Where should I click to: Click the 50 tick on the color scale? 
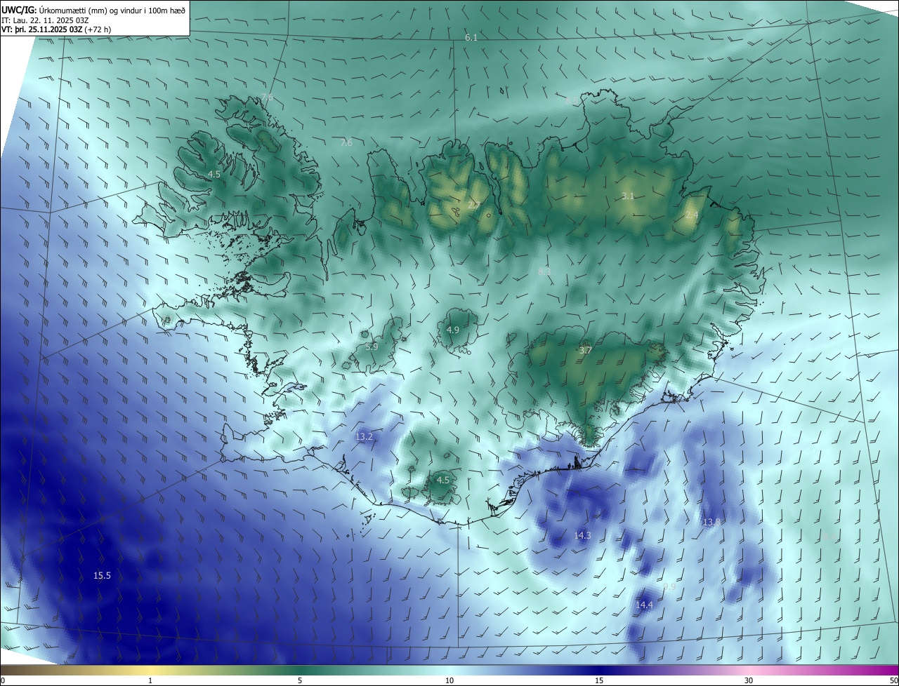pyautogui.click(x=893, y=680)
